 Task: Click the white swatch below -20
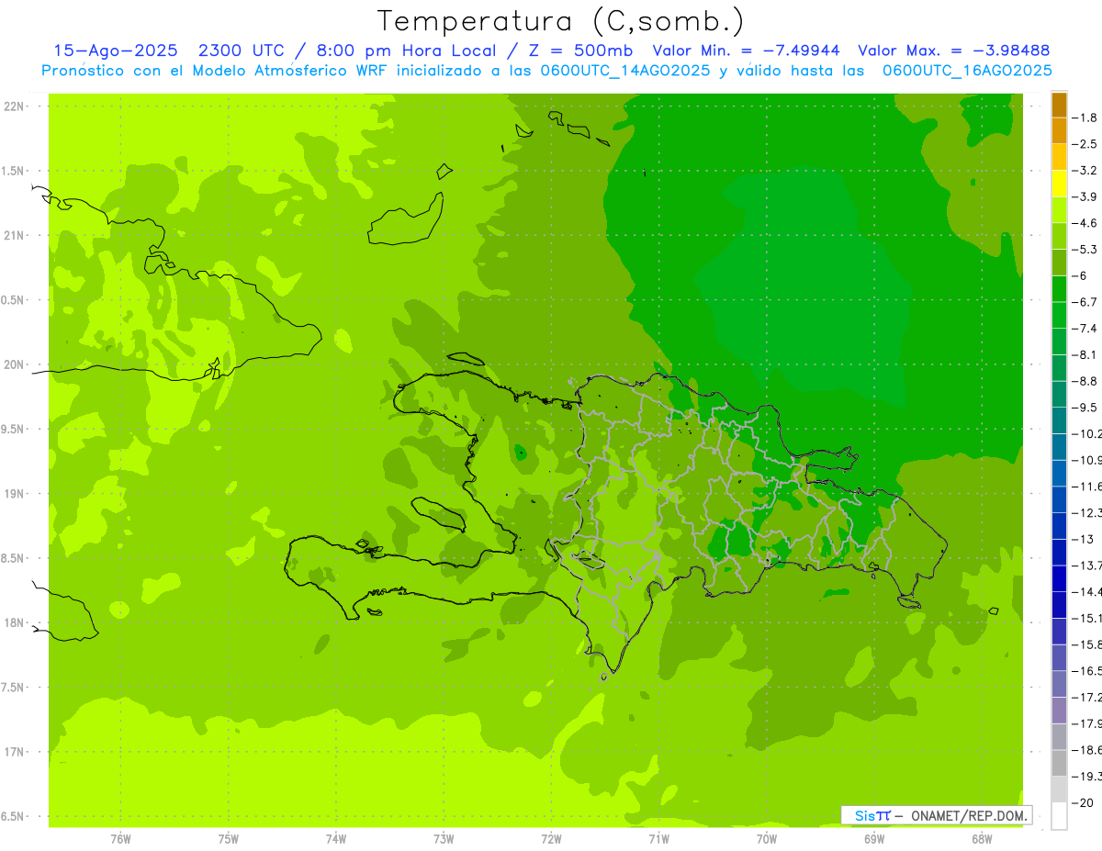pos(1059,816)
